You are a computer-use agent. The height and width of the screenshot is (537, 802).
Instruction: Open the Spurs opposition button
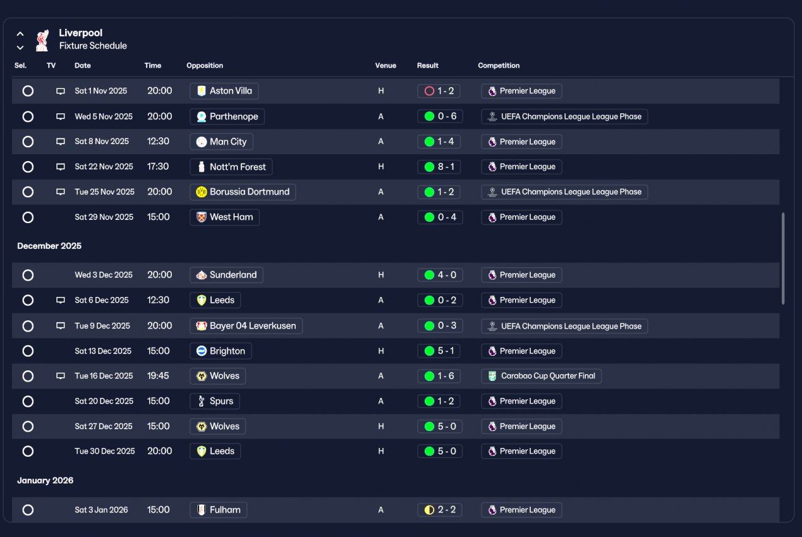(x=214, y=401)
